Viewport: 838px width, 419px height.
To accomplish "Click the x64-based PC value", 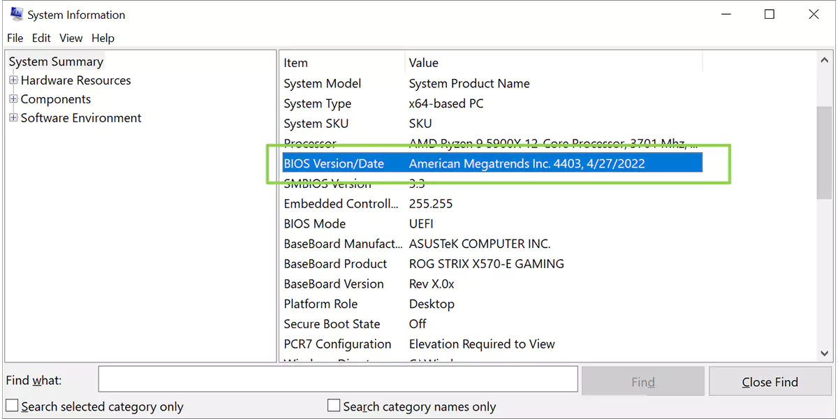I will [x=446, y=104].
